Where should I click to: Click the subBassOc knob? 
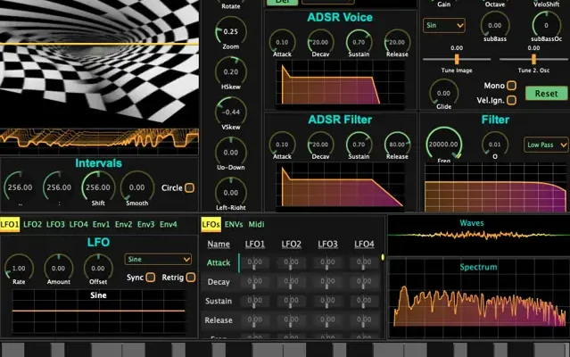546,26
